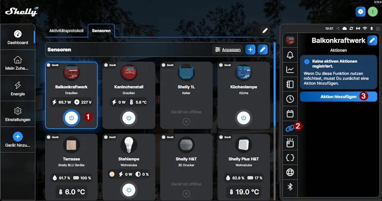Open the notifications bell in device panel
The height and width of the screenshot is (201, 382).
pos(290,55)
